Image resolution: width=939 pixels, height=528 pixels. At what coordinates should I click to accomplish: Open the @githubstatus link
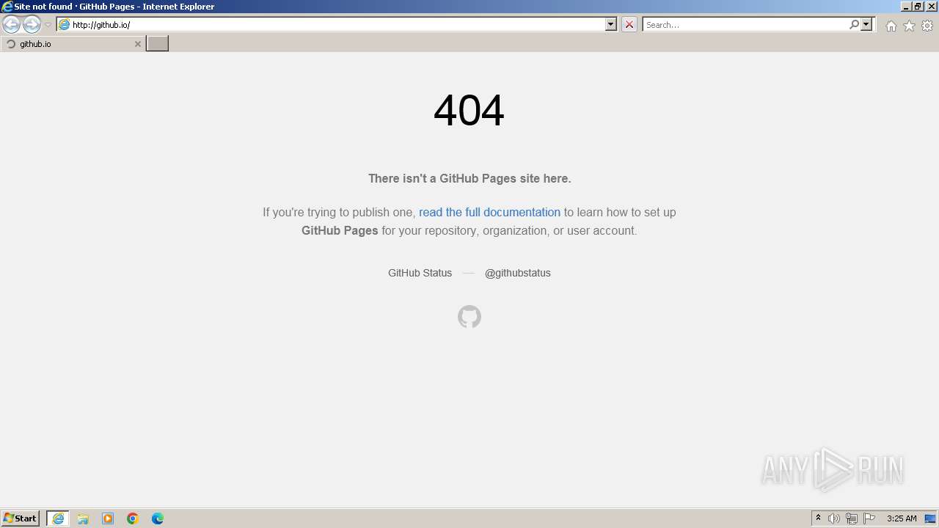click(517, 273)
